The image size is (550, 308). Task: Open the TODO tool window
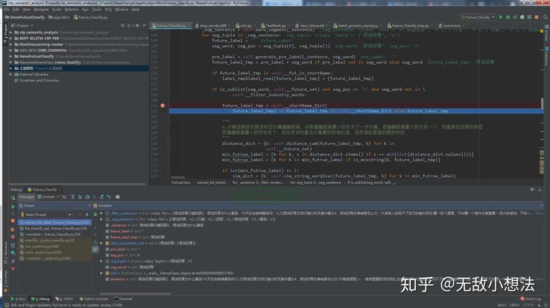(65, 299)
